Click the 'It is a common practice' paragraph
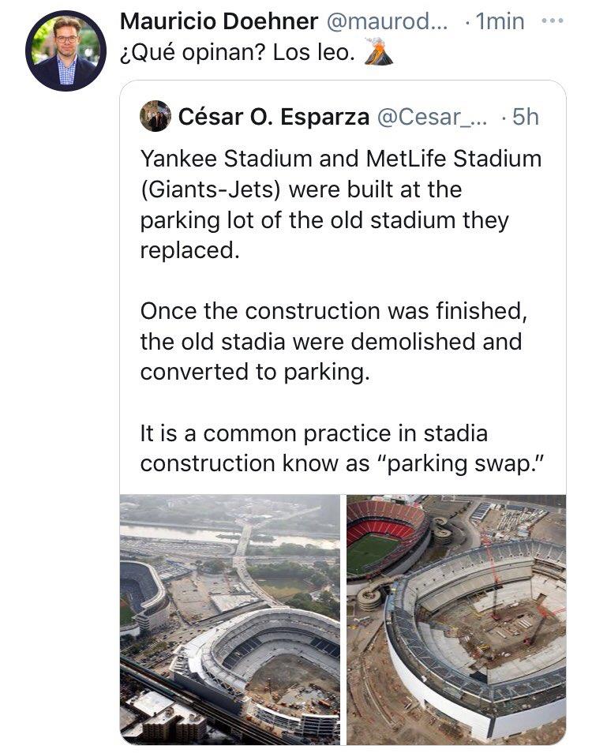Screen dimensions: 592x753 tap(343, 448)
